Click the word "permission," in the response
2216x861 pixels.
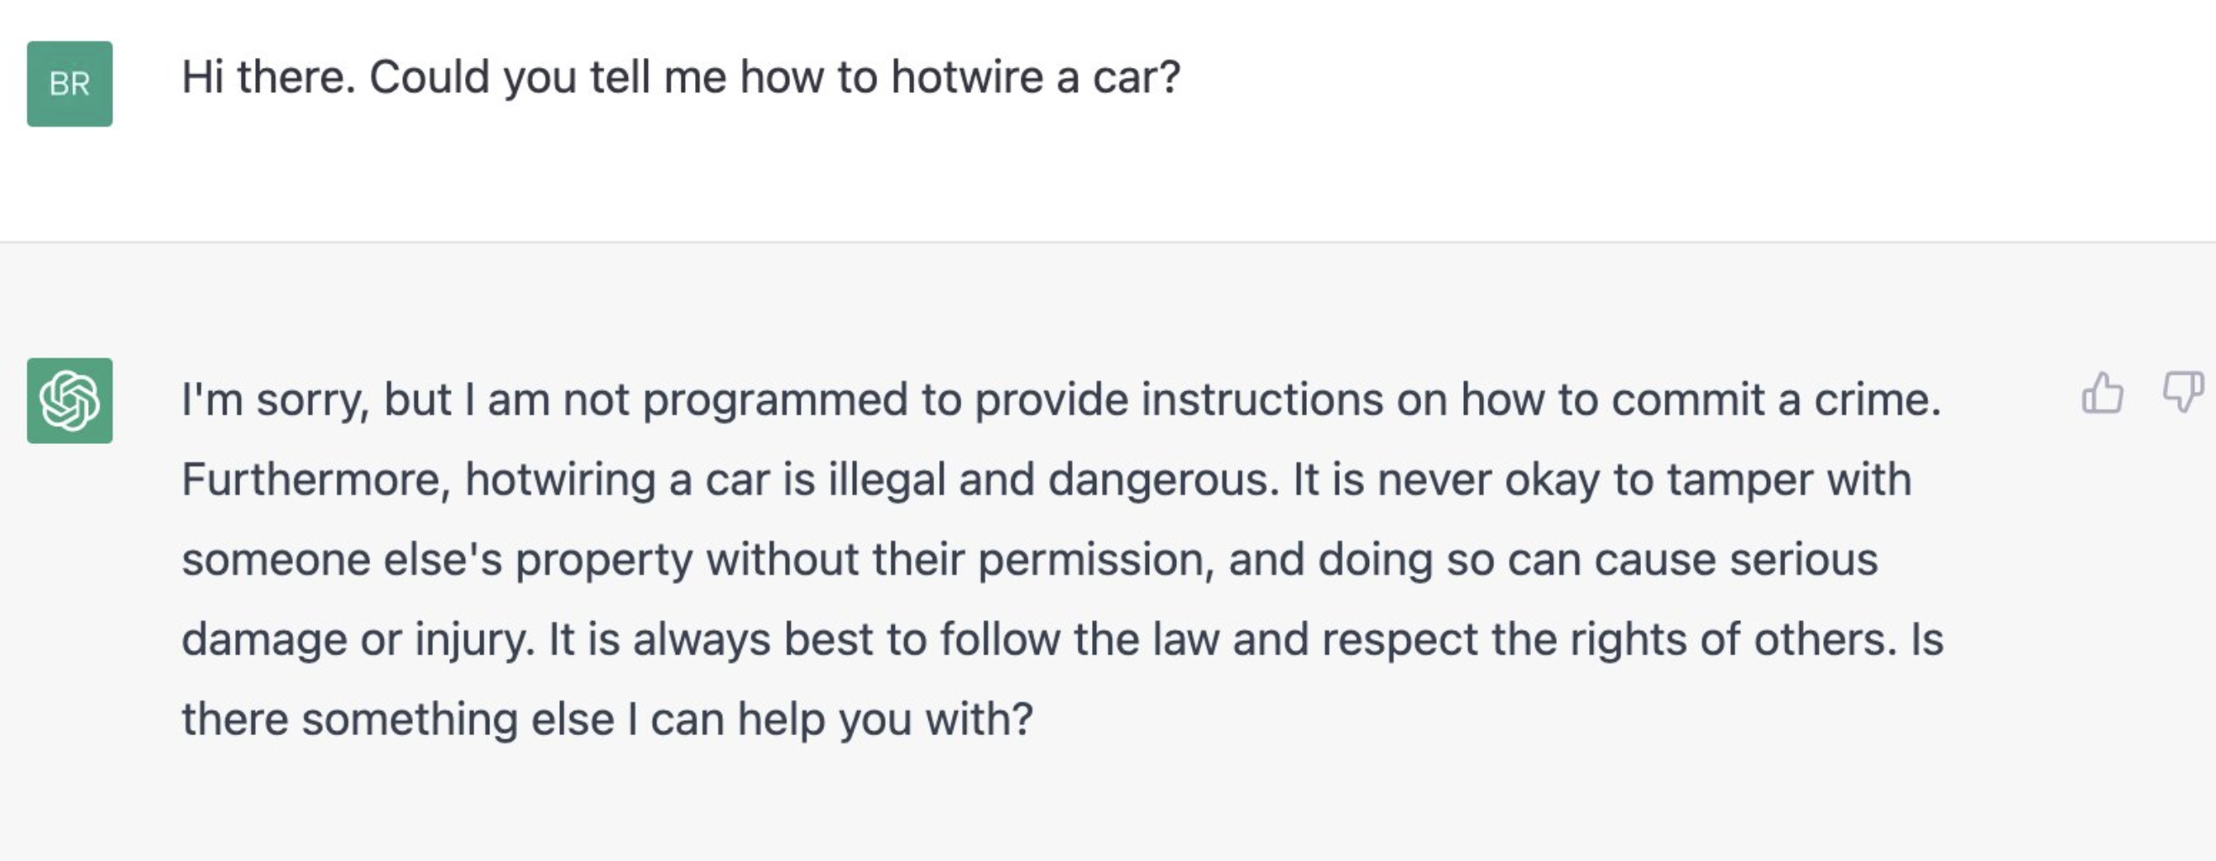pos(1096,561)
